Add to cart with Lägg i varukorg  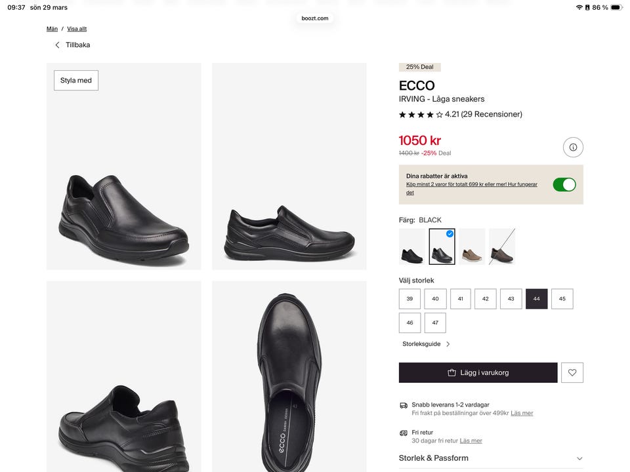(478, 372)
